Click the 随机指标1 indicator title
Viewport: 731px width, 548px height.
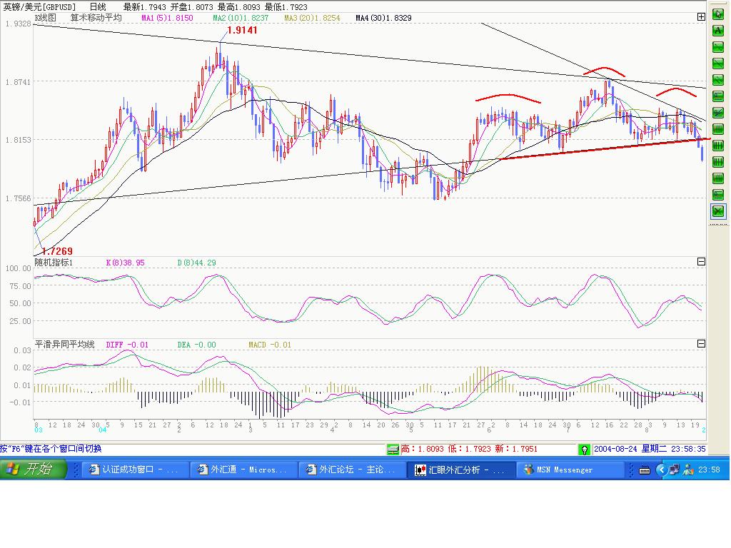pos(54,263)
